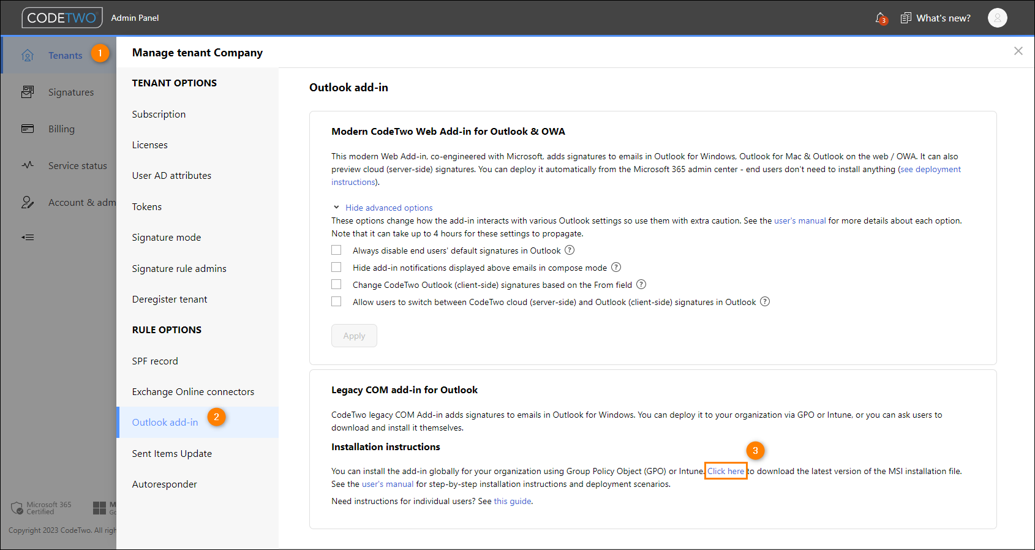The image size is (1035, 550).
Task: Show help for From field signatures option
Action: coord(641,284)
